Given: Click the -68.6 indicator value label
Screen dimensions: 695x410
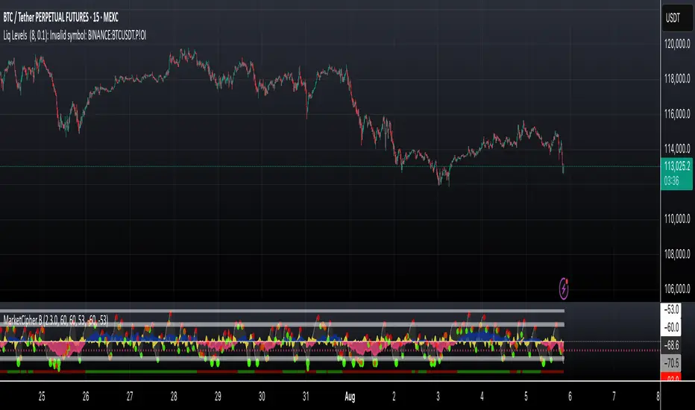Looking at the screenshot, I should (x=676, y=347).
